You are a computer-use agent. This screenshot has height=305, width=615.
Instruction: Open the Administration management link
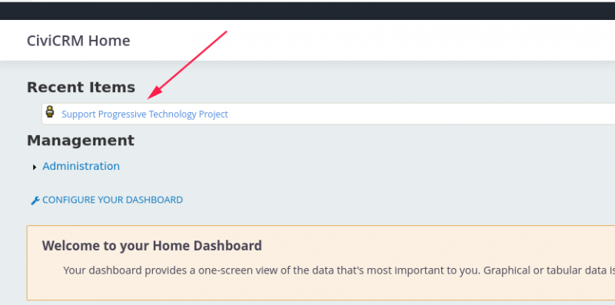point(81,166)
